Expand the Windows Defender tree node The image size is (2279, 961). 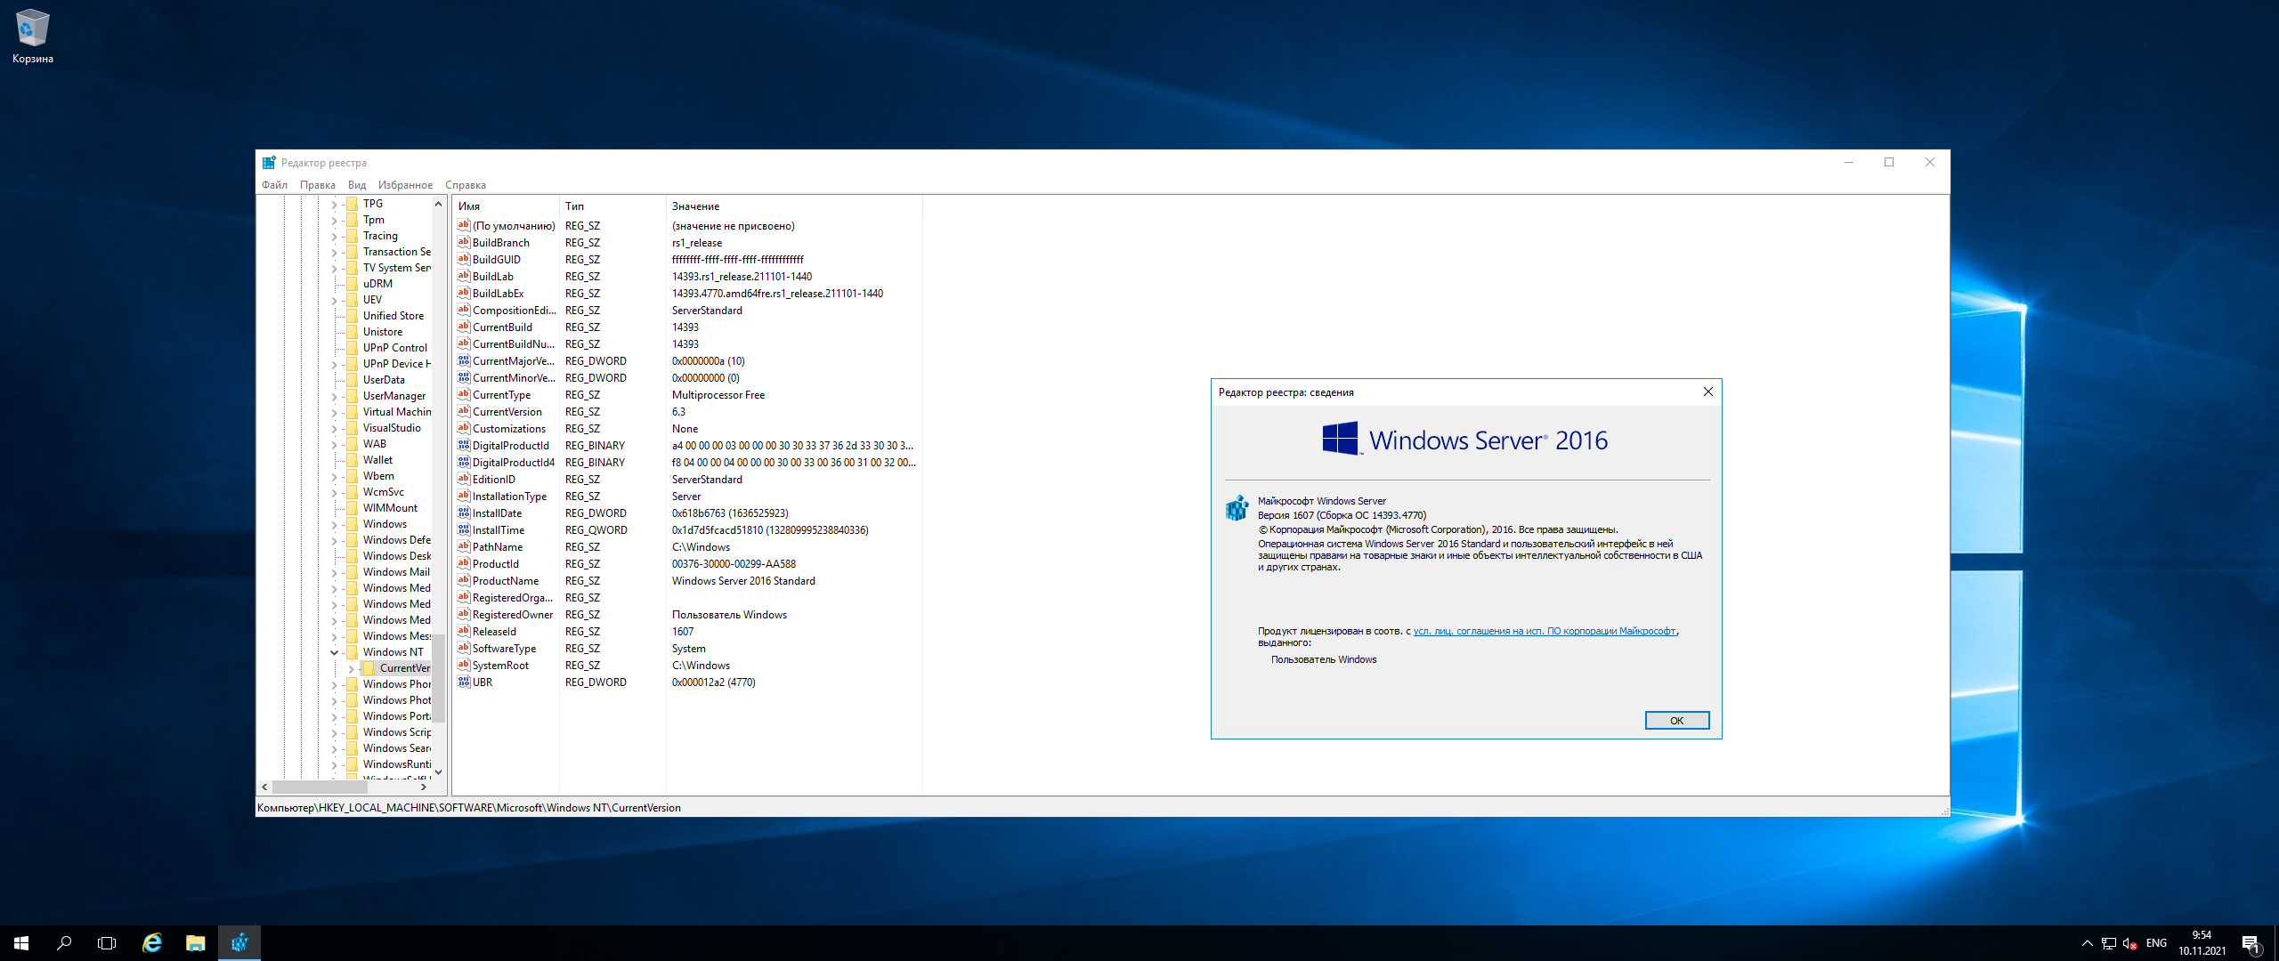click(x=335, y=541)
